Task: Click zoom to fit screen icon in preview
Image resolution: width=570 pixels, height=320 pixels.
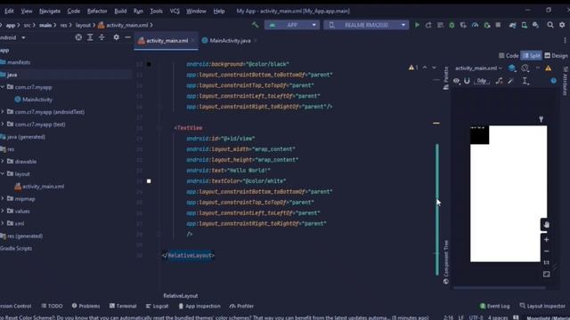Action: click(546, 274)
